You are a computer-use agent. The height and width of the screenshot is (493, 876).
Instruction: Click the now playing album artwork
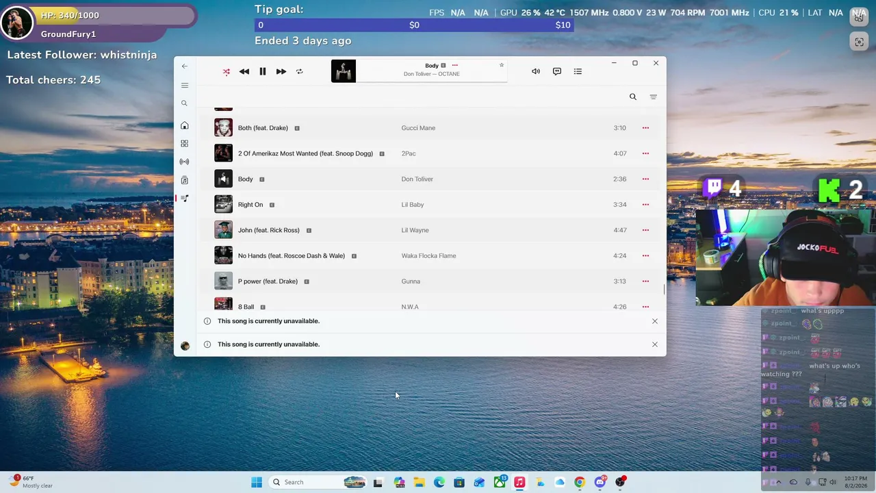point(344,71)
